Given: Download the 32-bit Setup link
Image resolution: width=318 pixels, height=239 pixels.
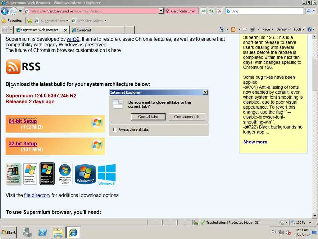Looking at the screenshot, I should (x=23, y=143).
